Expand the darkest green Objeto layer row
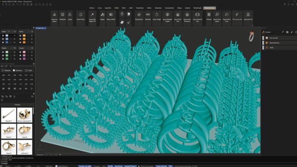This screenshot has height=167, width=297. click(3, 59)
